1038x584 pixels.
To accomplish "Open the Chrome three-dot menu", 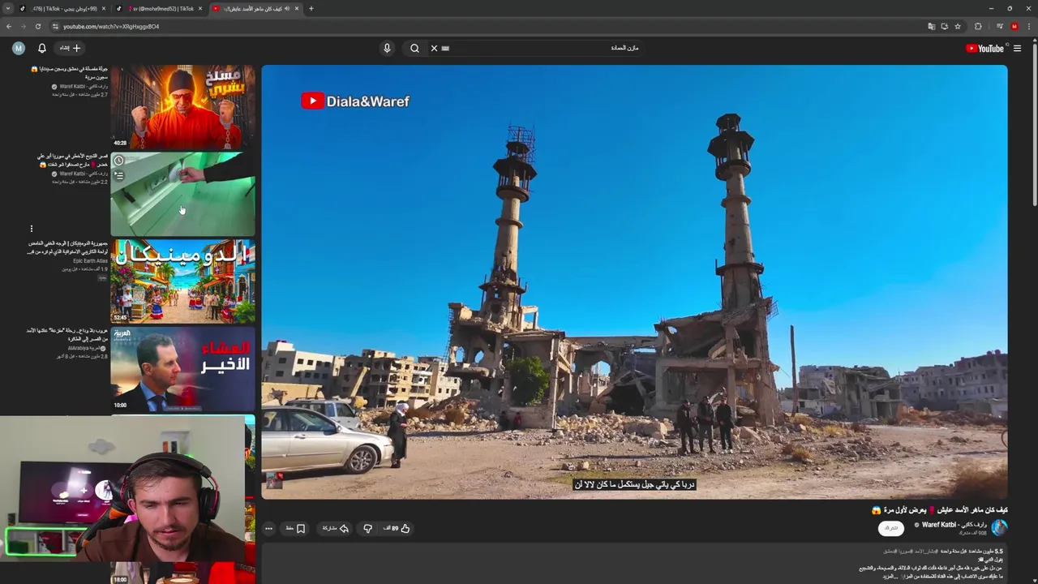I will click(1030, 26).
